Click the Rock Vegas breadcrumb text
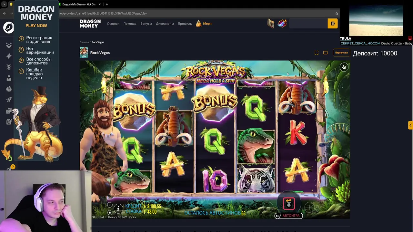This screenshot has width=413, height=232. pos(98,42)
